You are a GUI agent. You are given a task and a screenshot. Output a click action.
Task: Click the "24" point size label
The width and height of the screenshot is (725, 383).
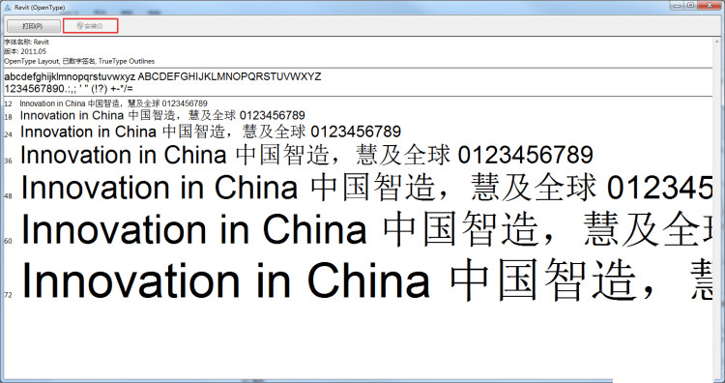tap(8, 134)
